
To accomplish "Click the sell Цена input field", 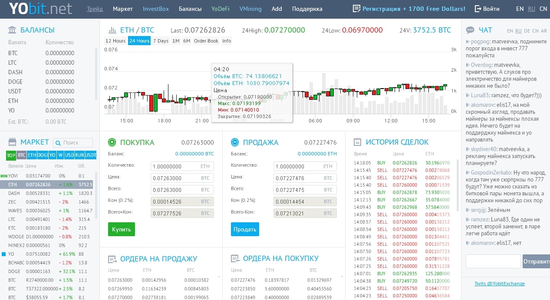I will (x=305, y=178).
